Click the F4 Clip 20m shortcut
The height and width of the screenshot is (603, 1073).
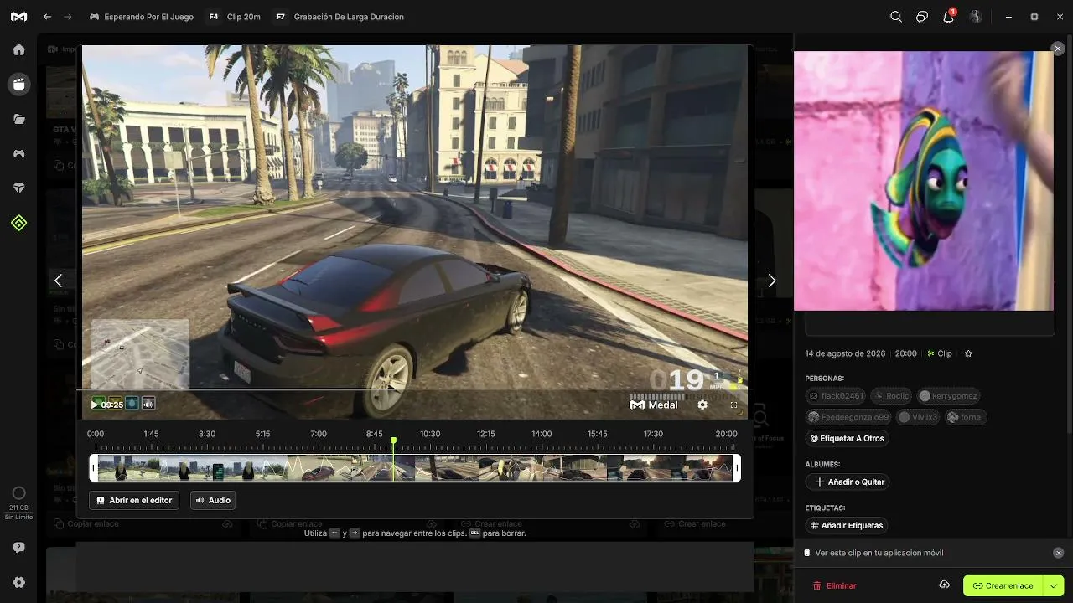(234, 17)
